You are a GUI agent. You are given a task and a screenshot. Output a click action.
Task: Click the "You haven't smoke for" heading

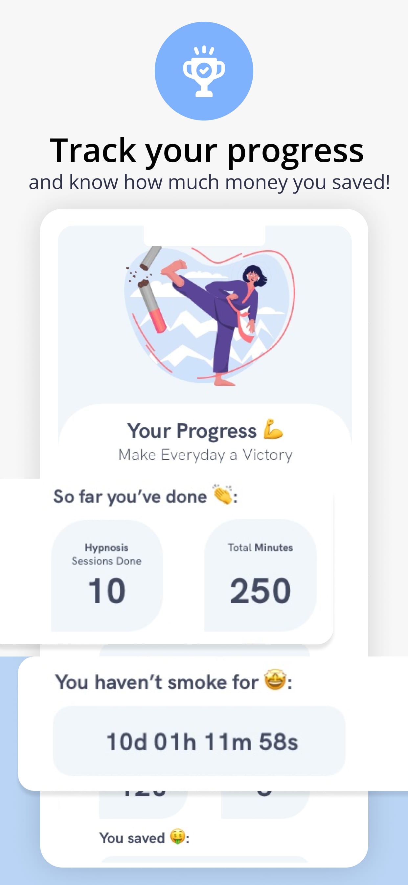pos(157,682)
